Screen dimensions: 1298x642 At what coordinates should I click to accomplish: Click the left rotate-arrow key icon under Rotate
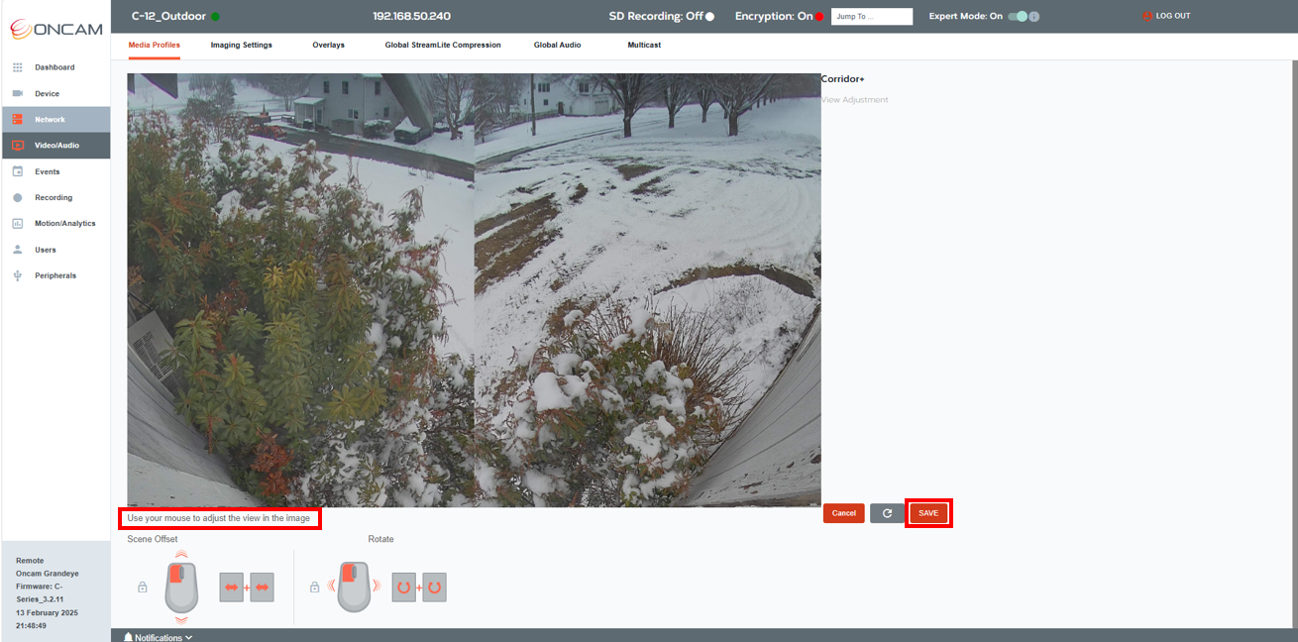click(404, 588)
